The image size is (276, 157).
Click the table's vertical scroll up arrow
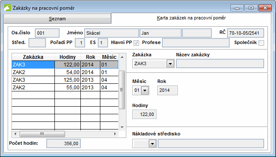[x=122, y=57]
